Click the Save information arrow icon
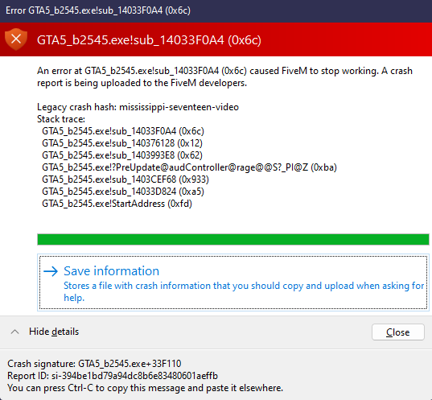Image resolution: width=432 pixels, height=400 pixels. pos(51,271)
